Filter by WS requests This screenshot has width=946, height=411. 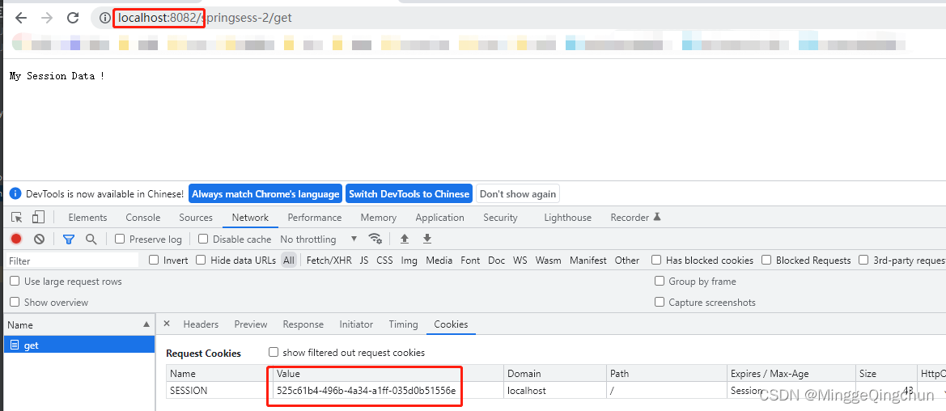click(520, 261)
